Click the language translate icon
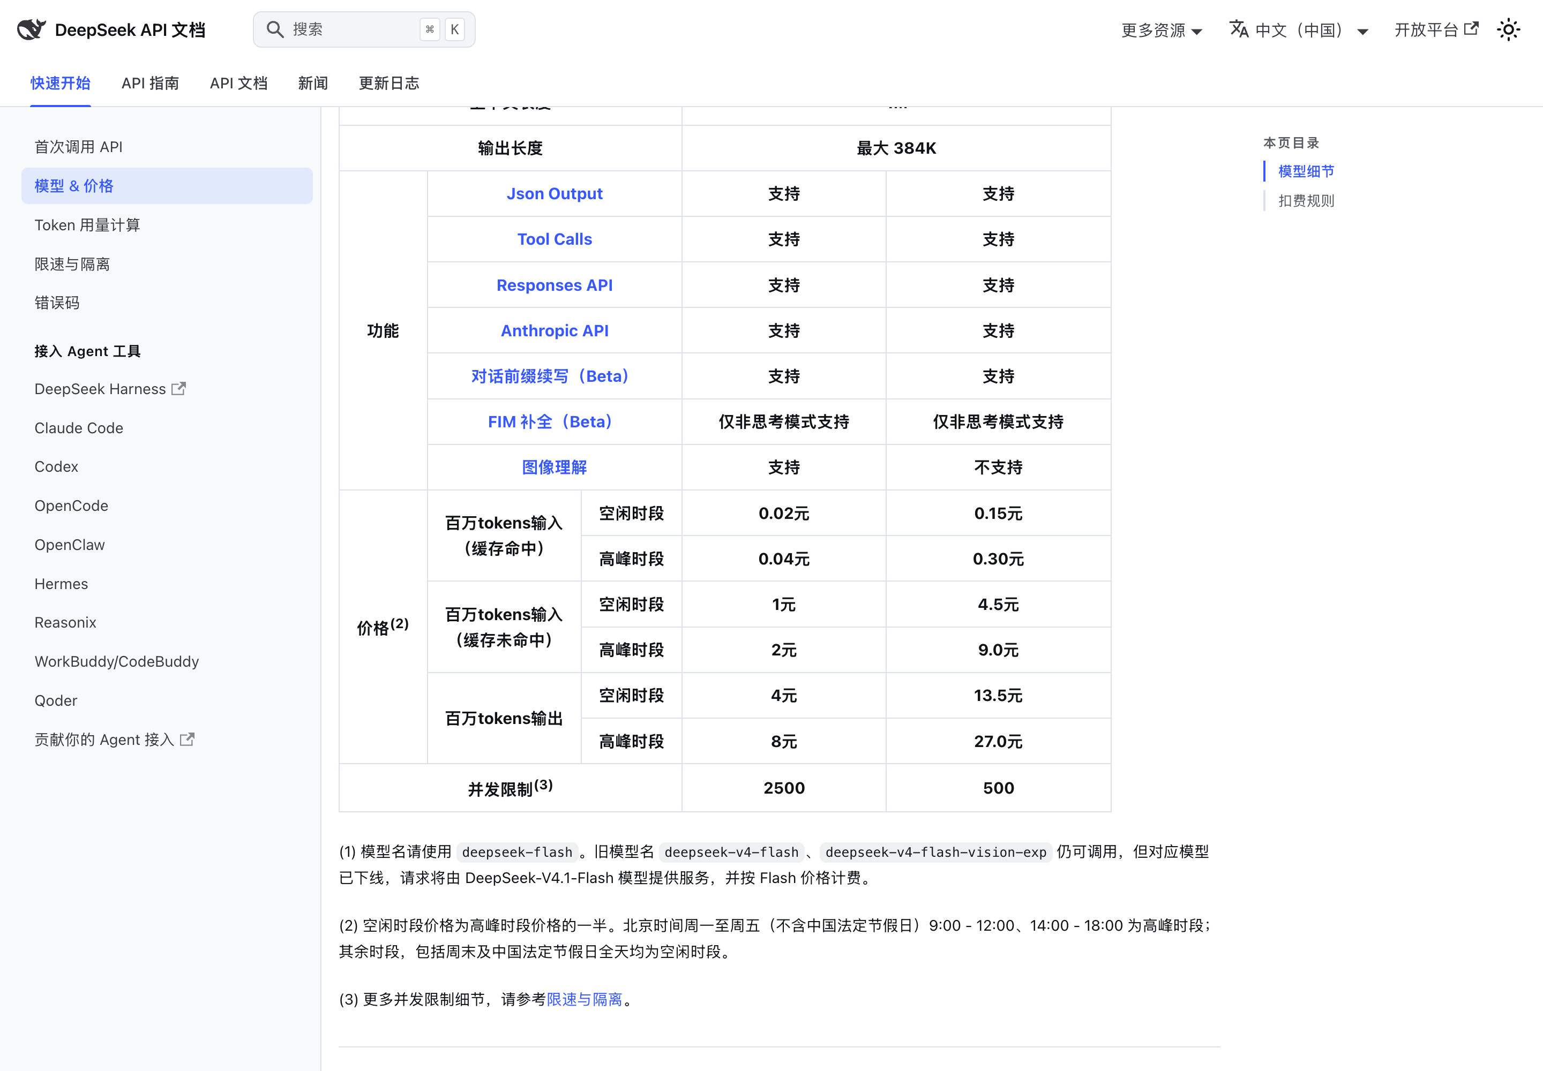Screen dimensions: 1543x1071 point(1238,29)
